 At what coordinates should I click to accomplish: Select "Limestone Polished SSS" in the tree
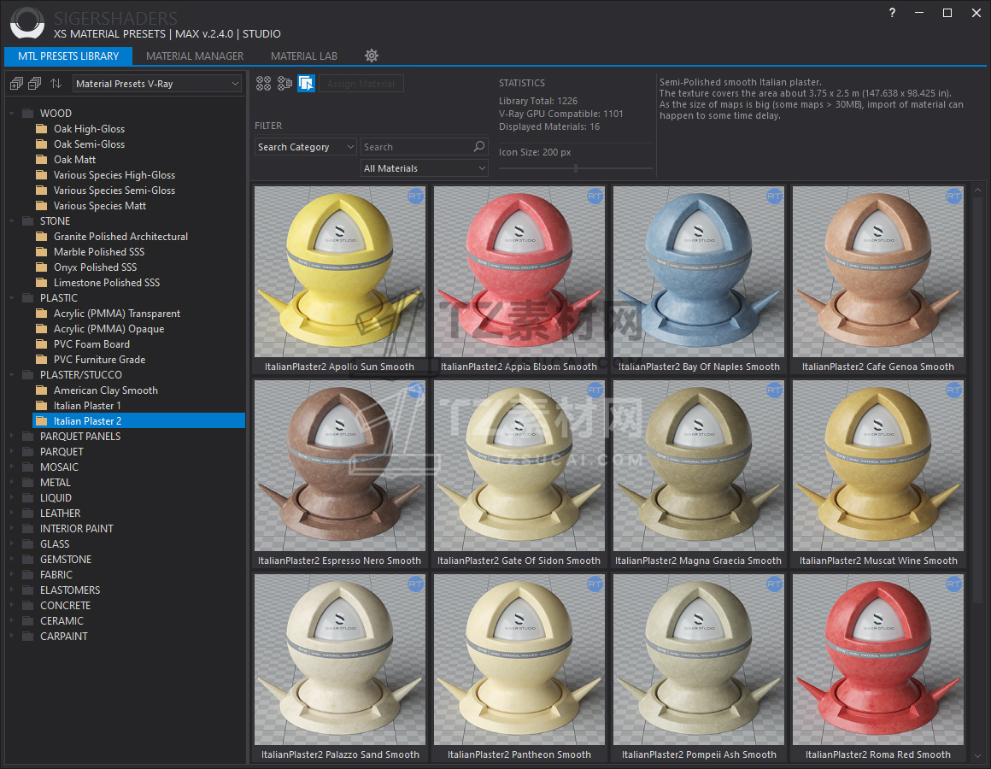[x=107, y=283]
